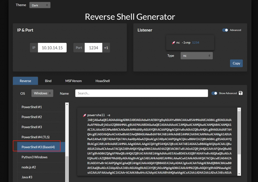Focus the Name search box
Image resolution: width=258 pixels, height=182 pixels.
[x=142, y=93]
